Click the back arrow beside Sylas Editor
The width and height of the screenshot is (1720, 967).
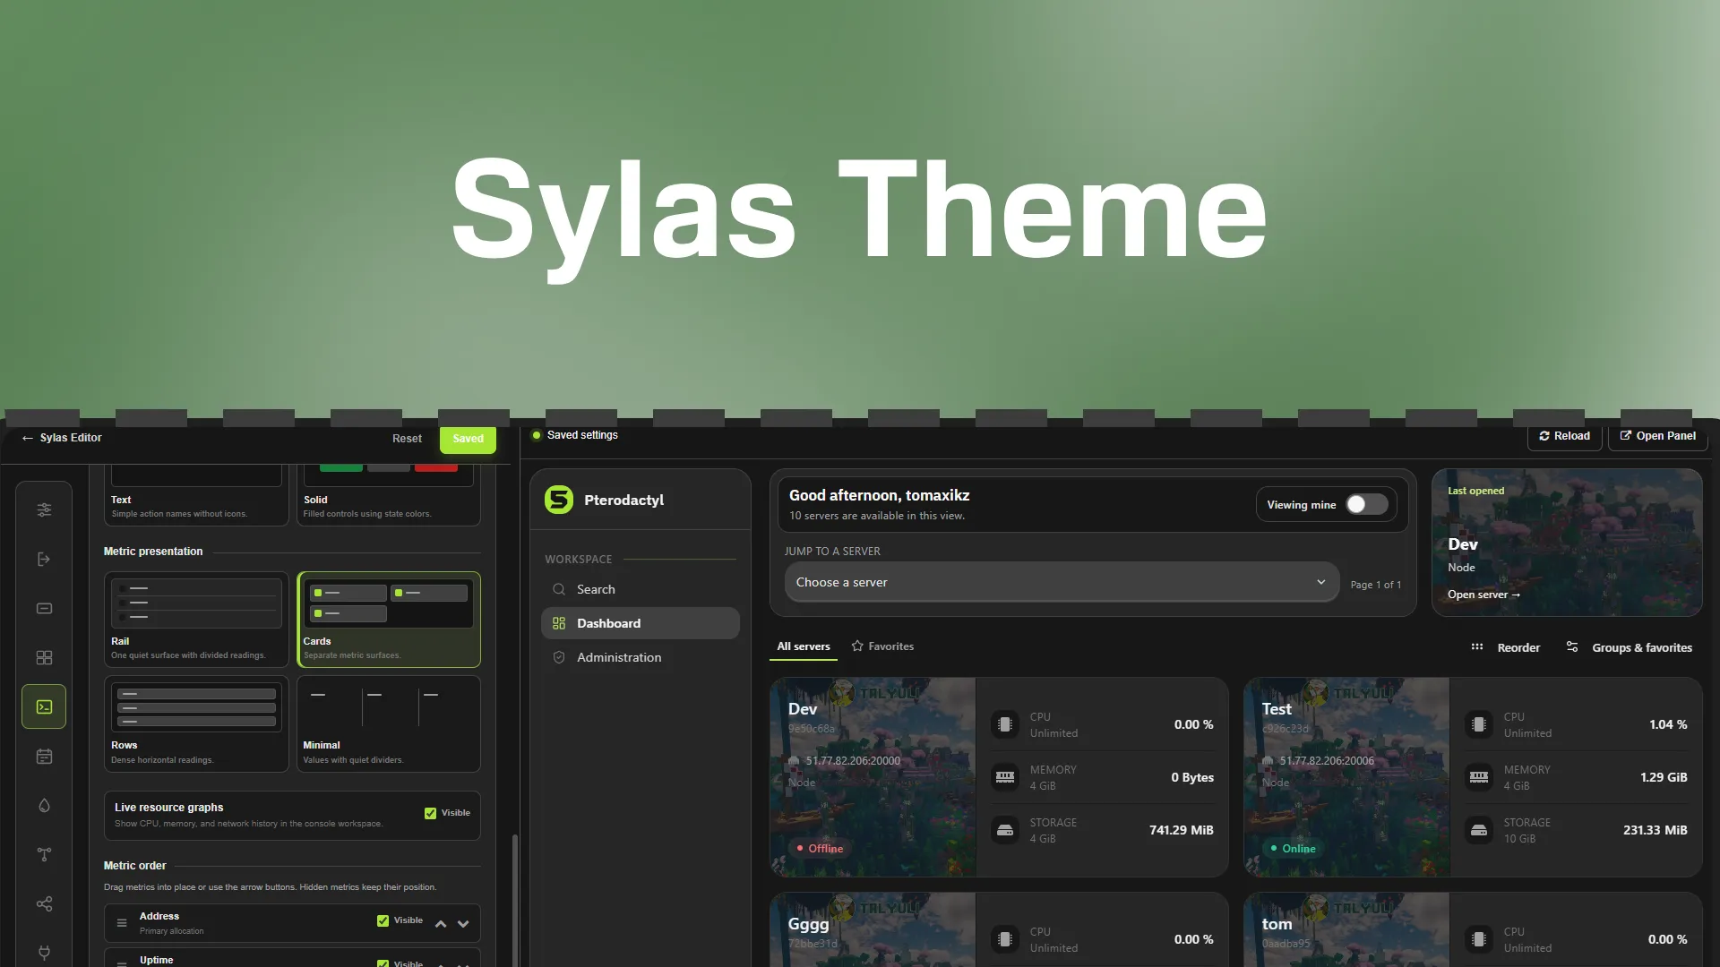pyautogui.click(x=28, y=438)
